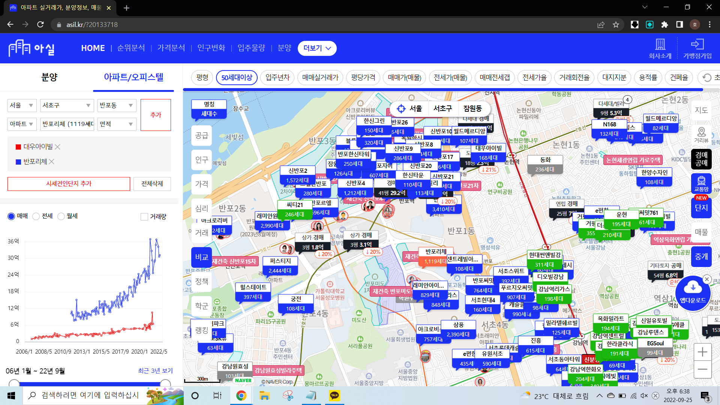This screenshot has width=720, height=405.
Task: Zoom in the map with plus
Action: point(702,352)
